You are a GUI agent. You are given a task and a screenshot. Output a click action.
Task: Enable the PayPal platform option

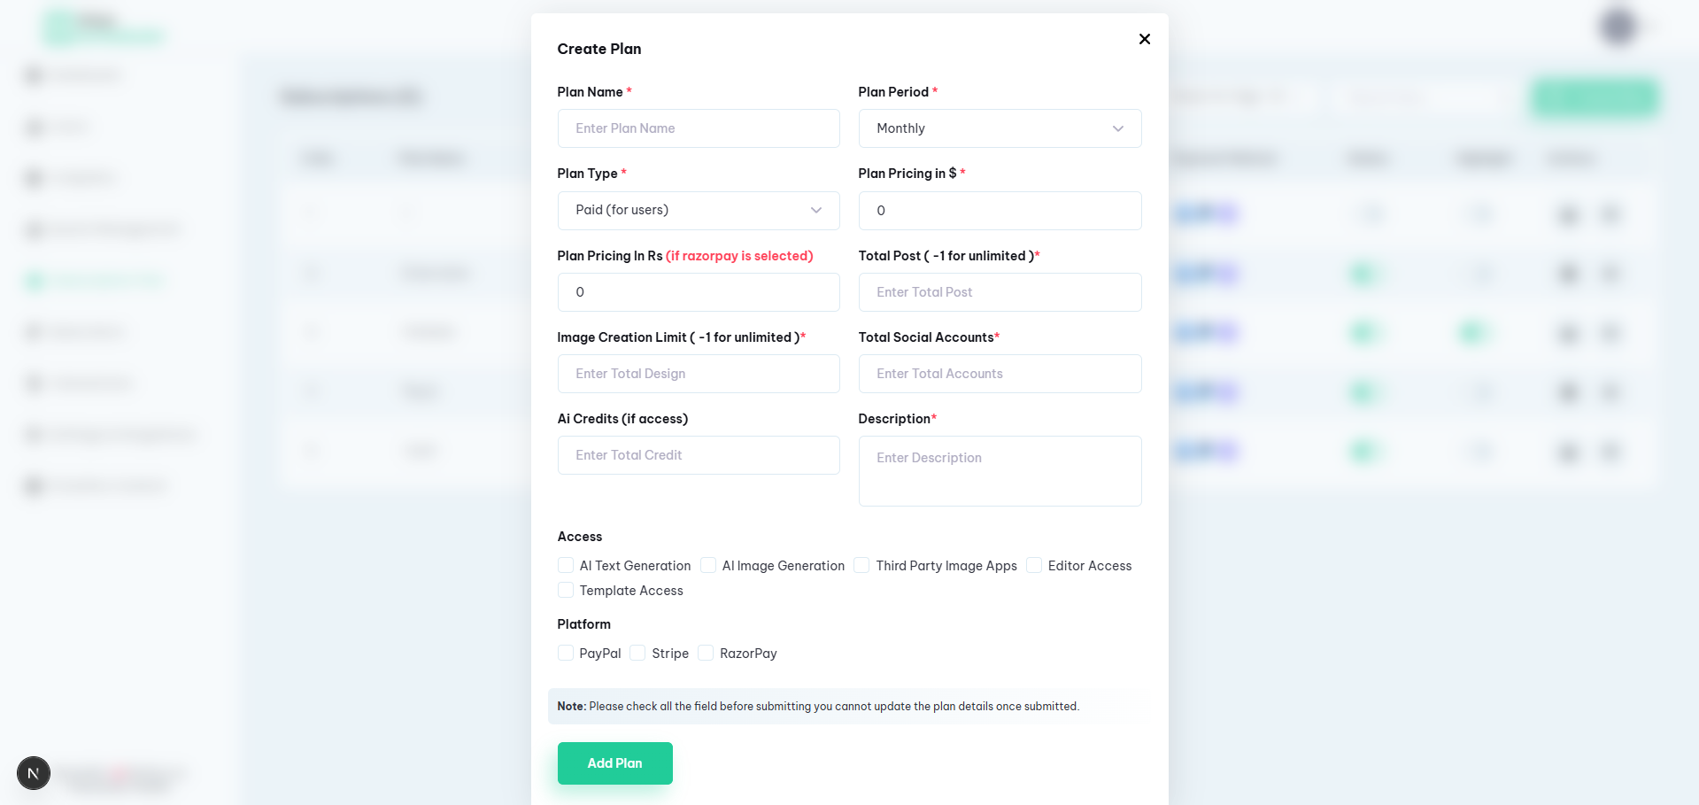[567, 653]
